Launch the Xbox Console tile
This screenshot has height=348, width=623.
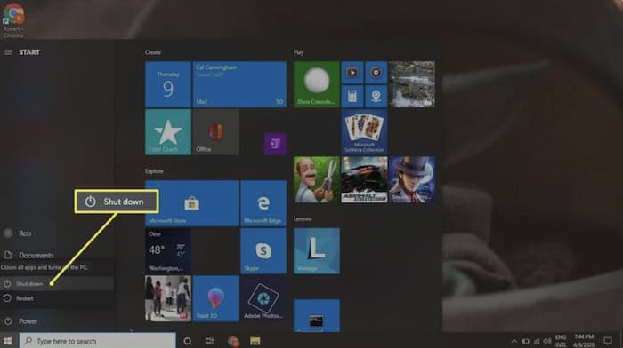coord(316,84)
